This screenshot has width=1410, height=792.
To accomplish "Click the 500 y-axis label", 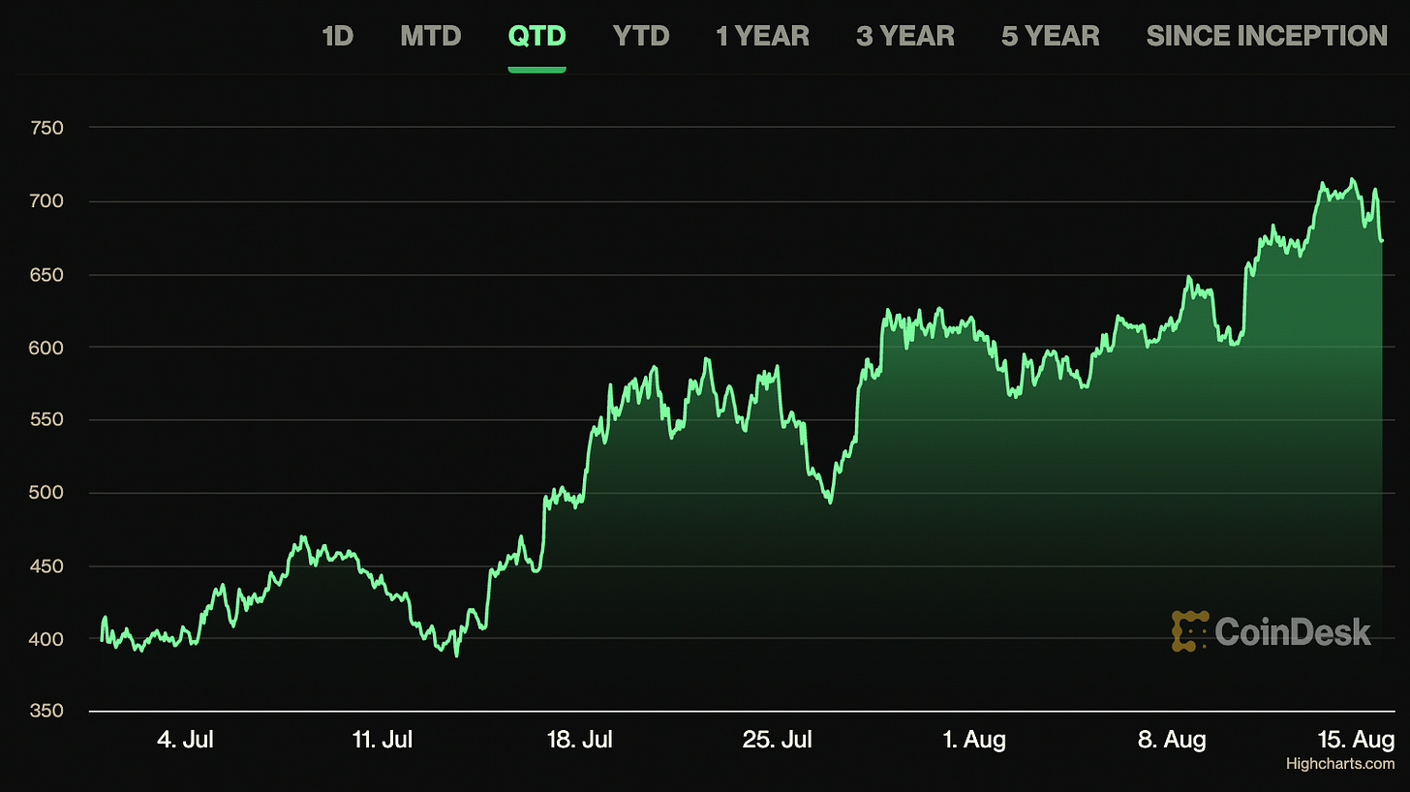I will tap(46, 494).
